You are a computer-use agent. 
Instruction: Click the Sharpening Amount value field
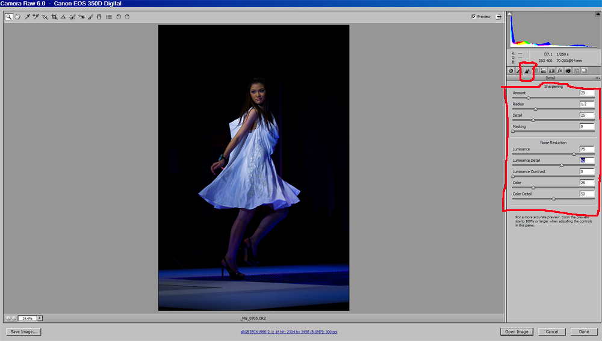(x=587, y=93)
